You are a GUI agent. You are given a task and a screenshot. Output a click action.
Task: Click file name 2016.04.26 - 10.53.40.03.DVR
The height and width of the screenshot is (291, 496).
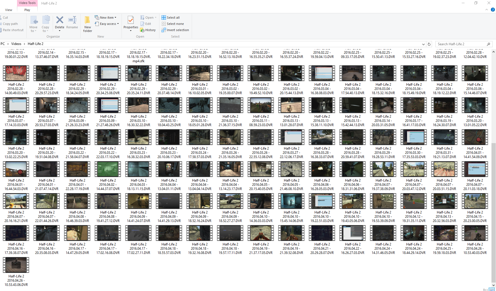(x=475, y=248)
